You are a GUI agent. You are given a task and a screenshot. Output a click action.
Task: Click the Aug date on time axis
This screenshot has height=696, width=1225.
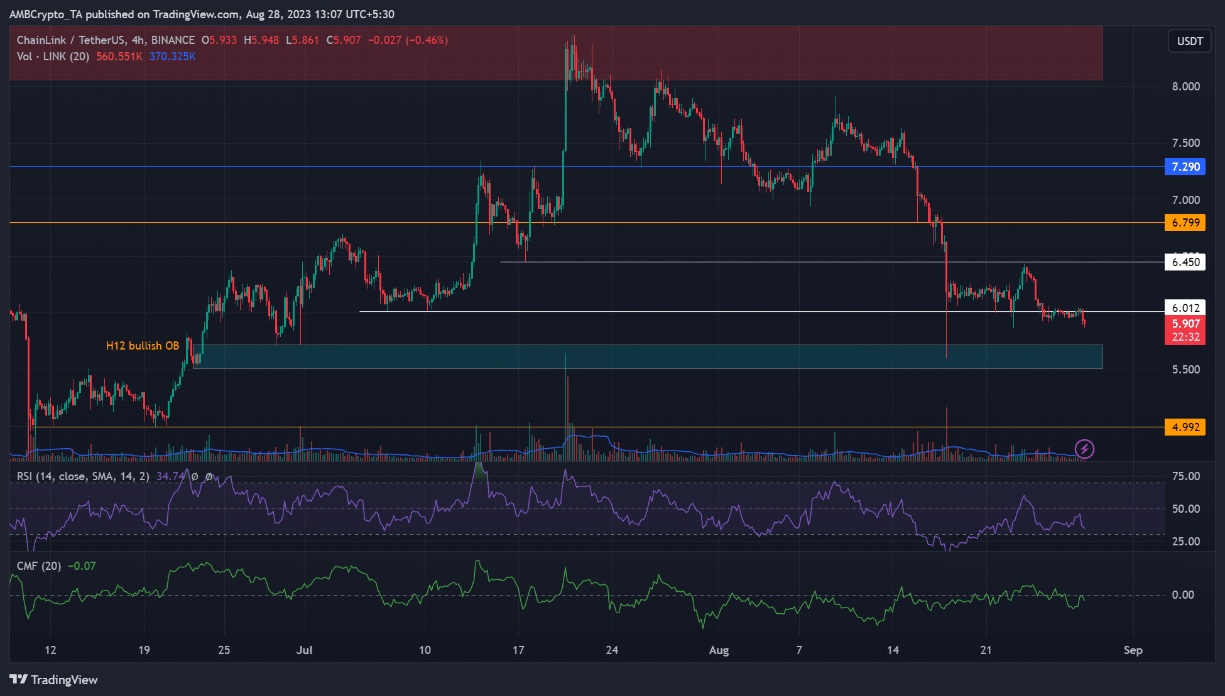pos(719,650)
